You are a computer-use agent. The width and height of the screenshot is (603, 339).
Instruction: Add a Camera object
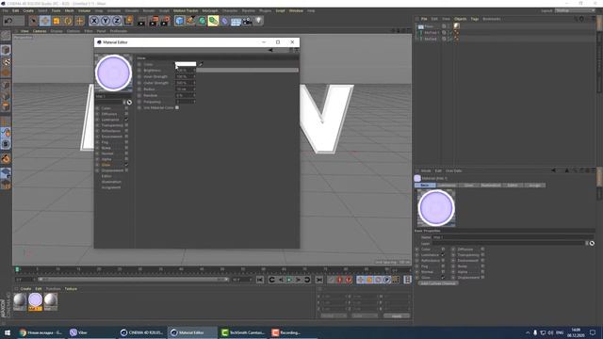[247, 21]
